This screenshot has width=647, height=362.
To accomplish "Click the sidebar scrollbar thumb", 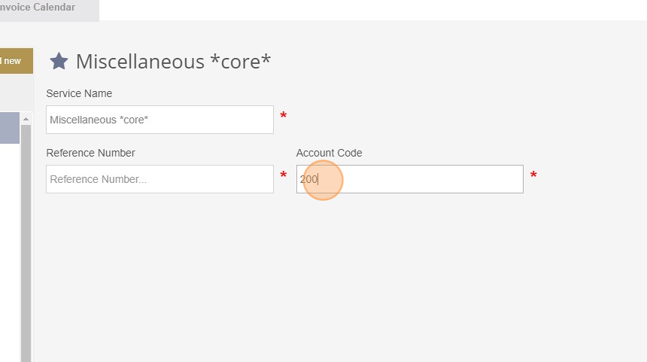I will (x=26, y=244).
